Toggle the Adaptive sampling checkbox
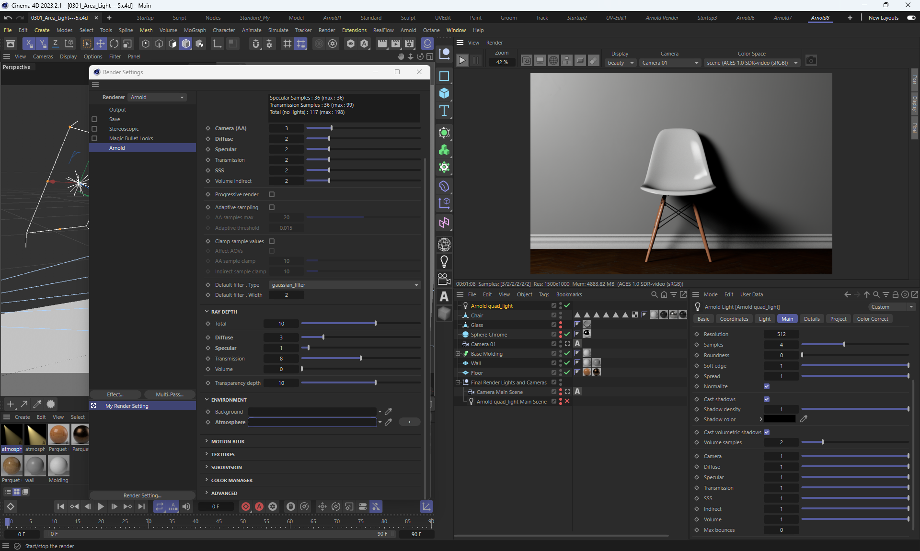Screen dimensions: 920x551 coord(272,207)
